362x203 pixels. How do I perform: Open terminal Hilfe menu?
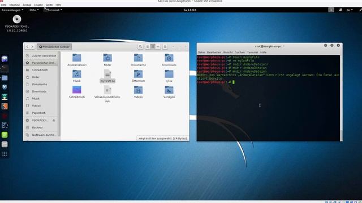coord(263,52)
